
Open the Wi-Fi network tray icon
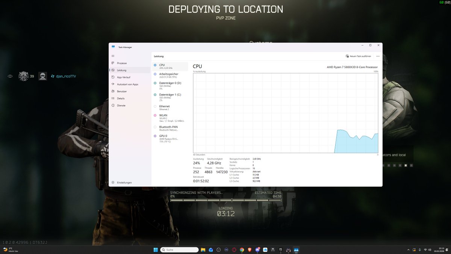[x=425, y=250]
